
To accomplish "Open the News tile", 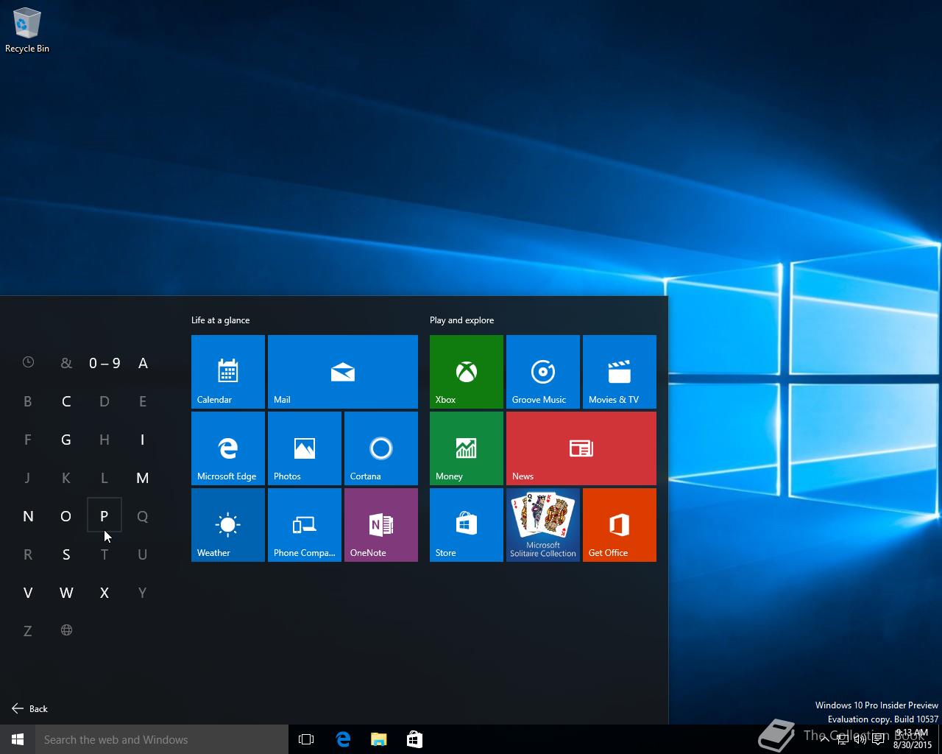I will pyautogui.click(x=581, y=448).
